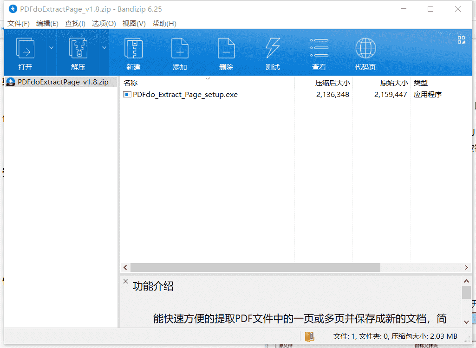Click the 功能介绍 heading in preview pane
The height and width of the screenshot is (348, 476).
click(153, 286)
